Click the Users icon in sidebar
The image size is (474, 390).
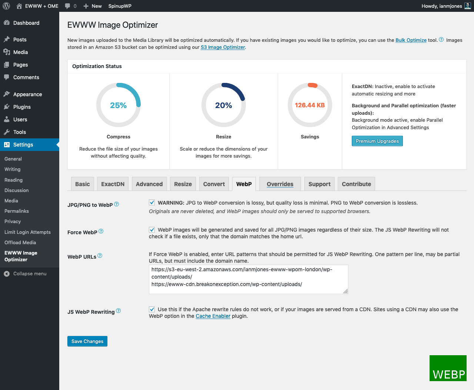(x=7, y=120)
